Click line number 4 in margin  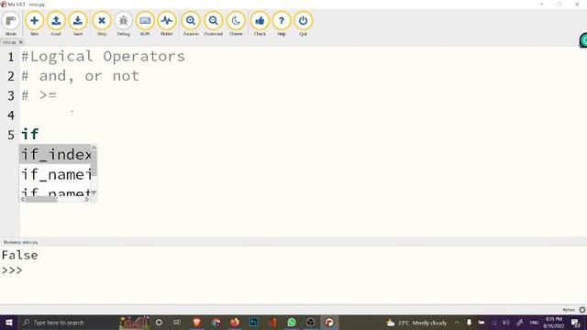(11, 115)
